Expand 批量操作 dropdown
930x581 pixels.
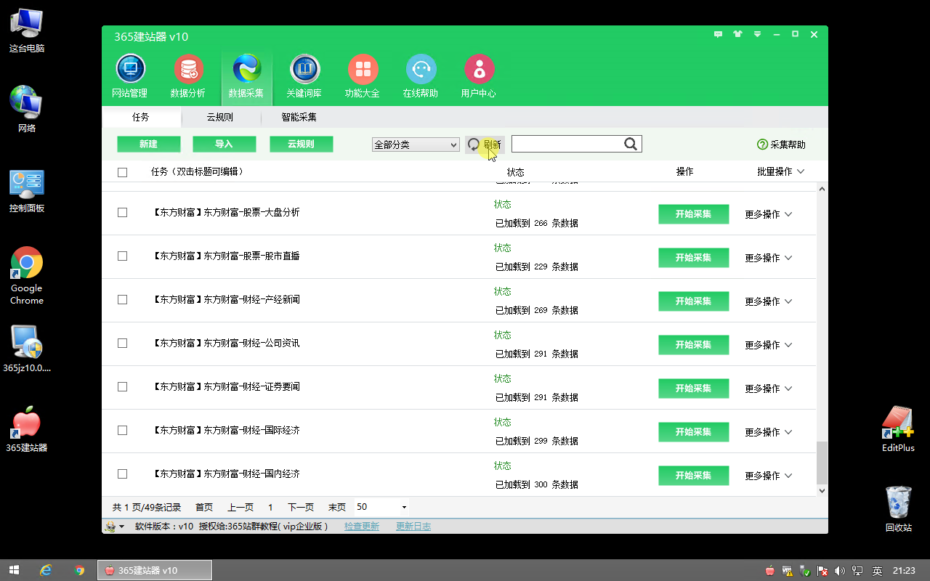click(x=781, y=171)
